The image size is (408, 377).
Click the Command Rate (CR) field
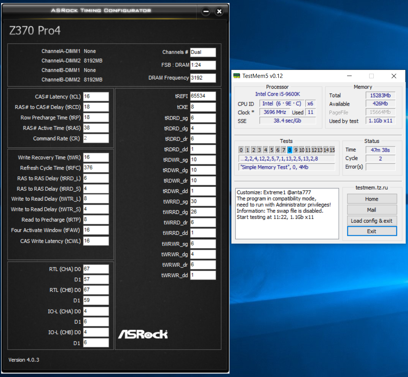click(96, 138)
